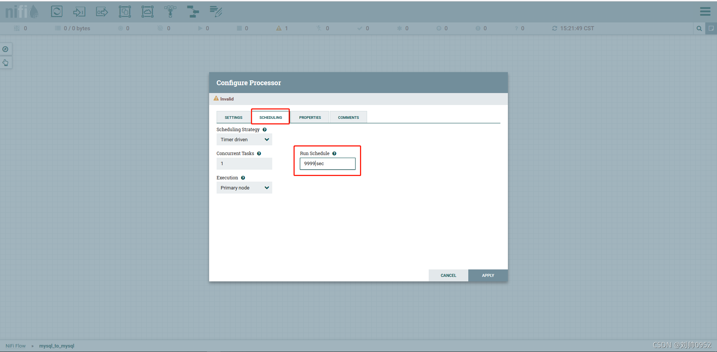Switch to the PROPERTIES tab
717x352 pixels.
(310, 117)
